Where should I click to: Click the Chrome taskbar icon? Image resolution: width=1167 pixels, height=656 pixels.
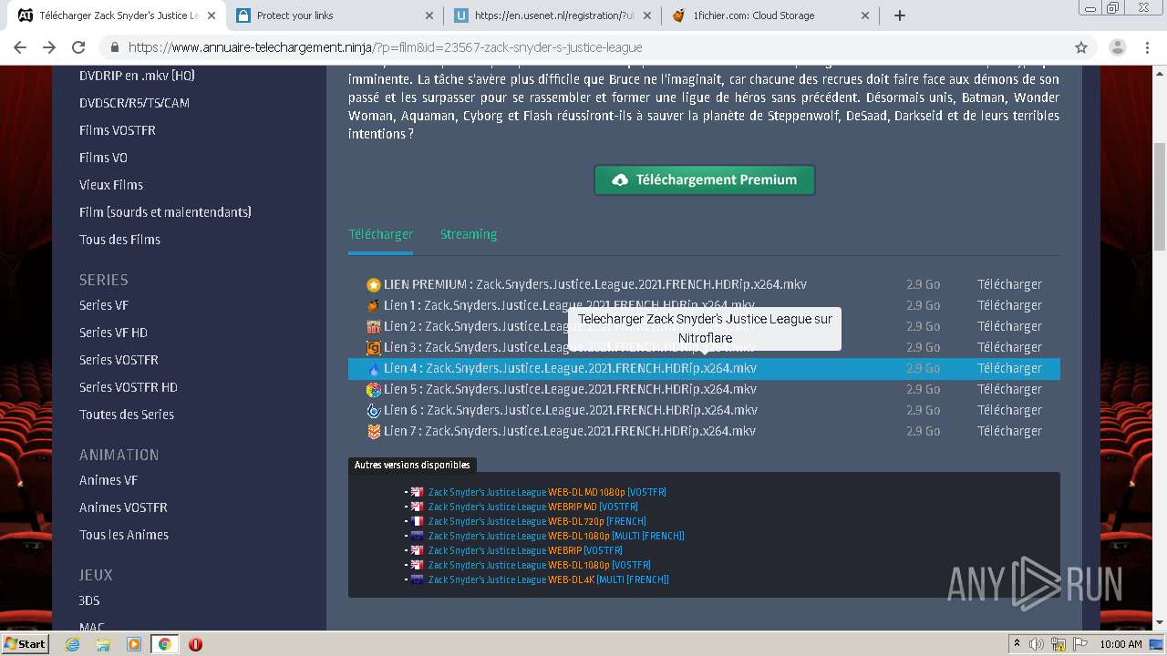165,644
